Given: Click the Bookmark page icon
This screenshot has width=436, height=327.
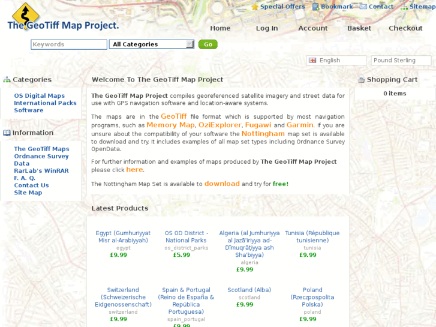Looking at the screenshot, I should pos(315,7).
